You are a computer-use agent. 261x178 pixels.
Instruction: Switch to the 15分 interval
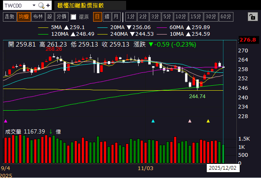click(196, 17)
